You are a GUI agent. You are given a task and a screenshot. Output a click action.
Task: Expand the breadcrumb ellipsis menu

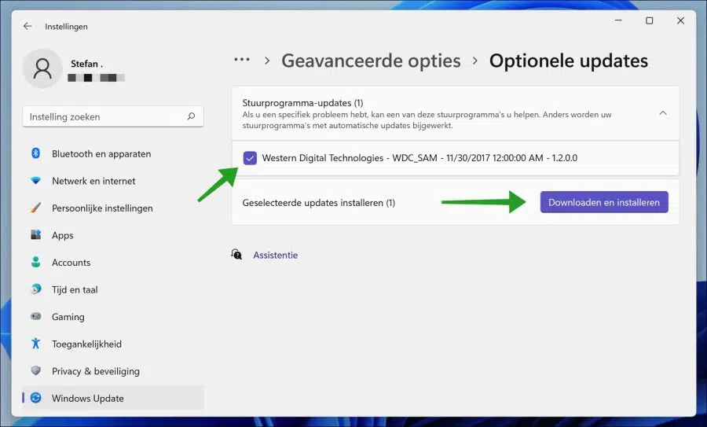tap(242, 60)
